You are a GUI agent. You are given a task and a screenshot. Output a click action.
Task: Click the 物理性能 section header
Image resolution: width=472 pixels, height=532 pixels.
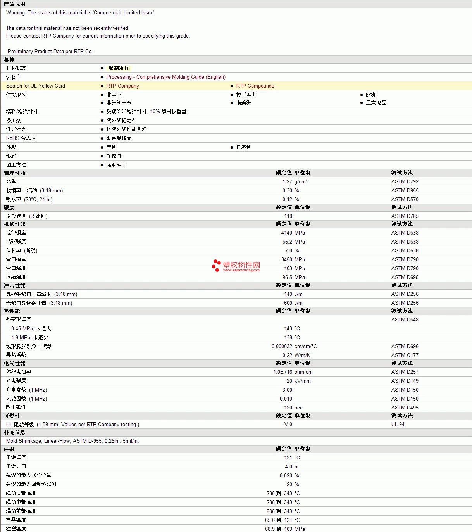pyautogui.click(x=14, y=173)
